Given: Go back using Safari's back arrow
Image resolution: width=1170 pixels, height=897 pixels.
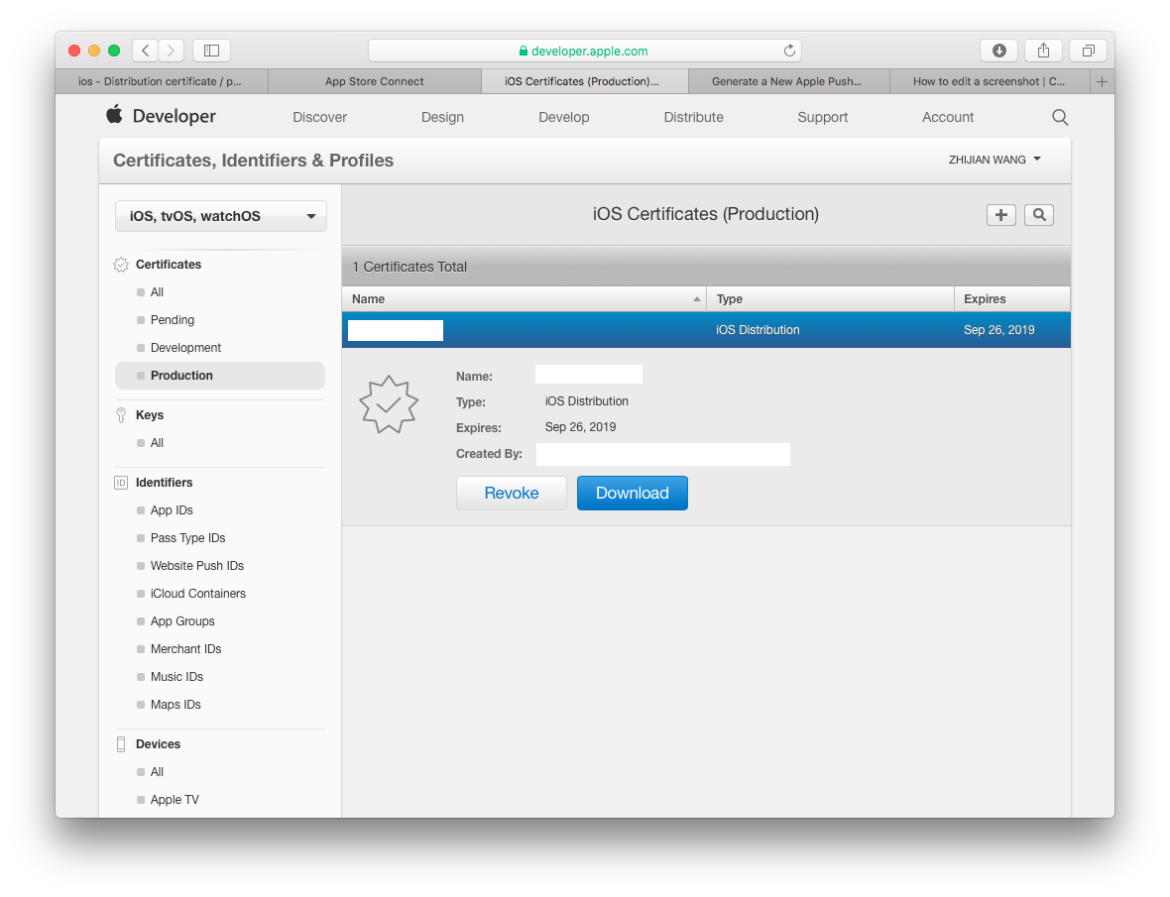Looking at the screenshot, I should pos(146,51).
